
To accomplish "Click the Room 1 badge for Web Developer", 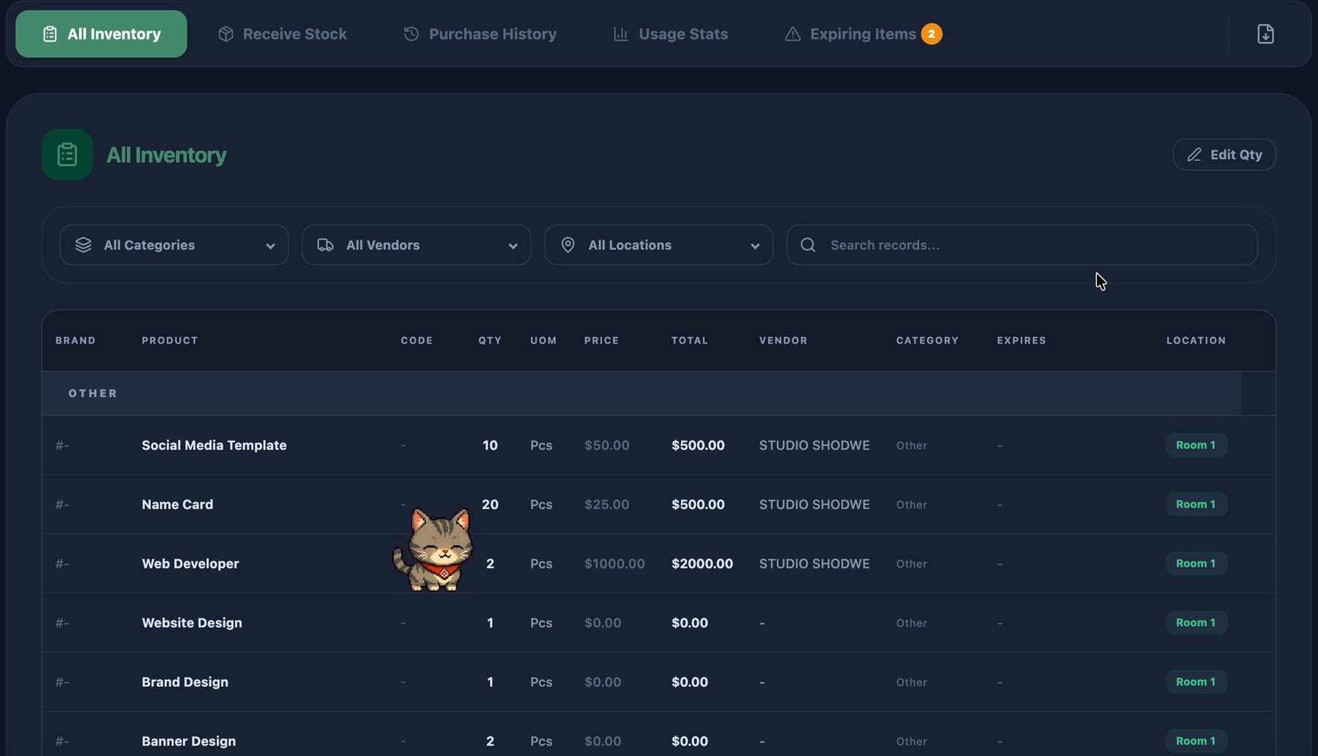I will pyautogui.click(x=1196, y=563).
